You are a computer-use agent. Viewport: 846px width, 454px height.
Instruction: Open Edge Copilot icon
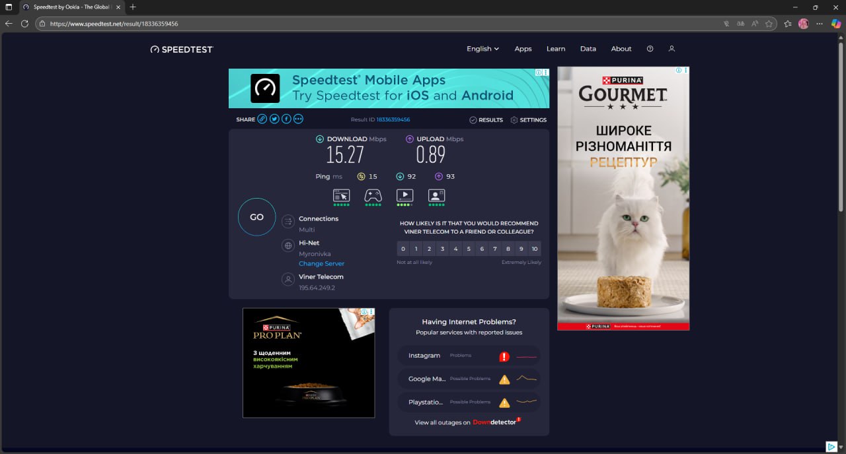click(837, 23)
